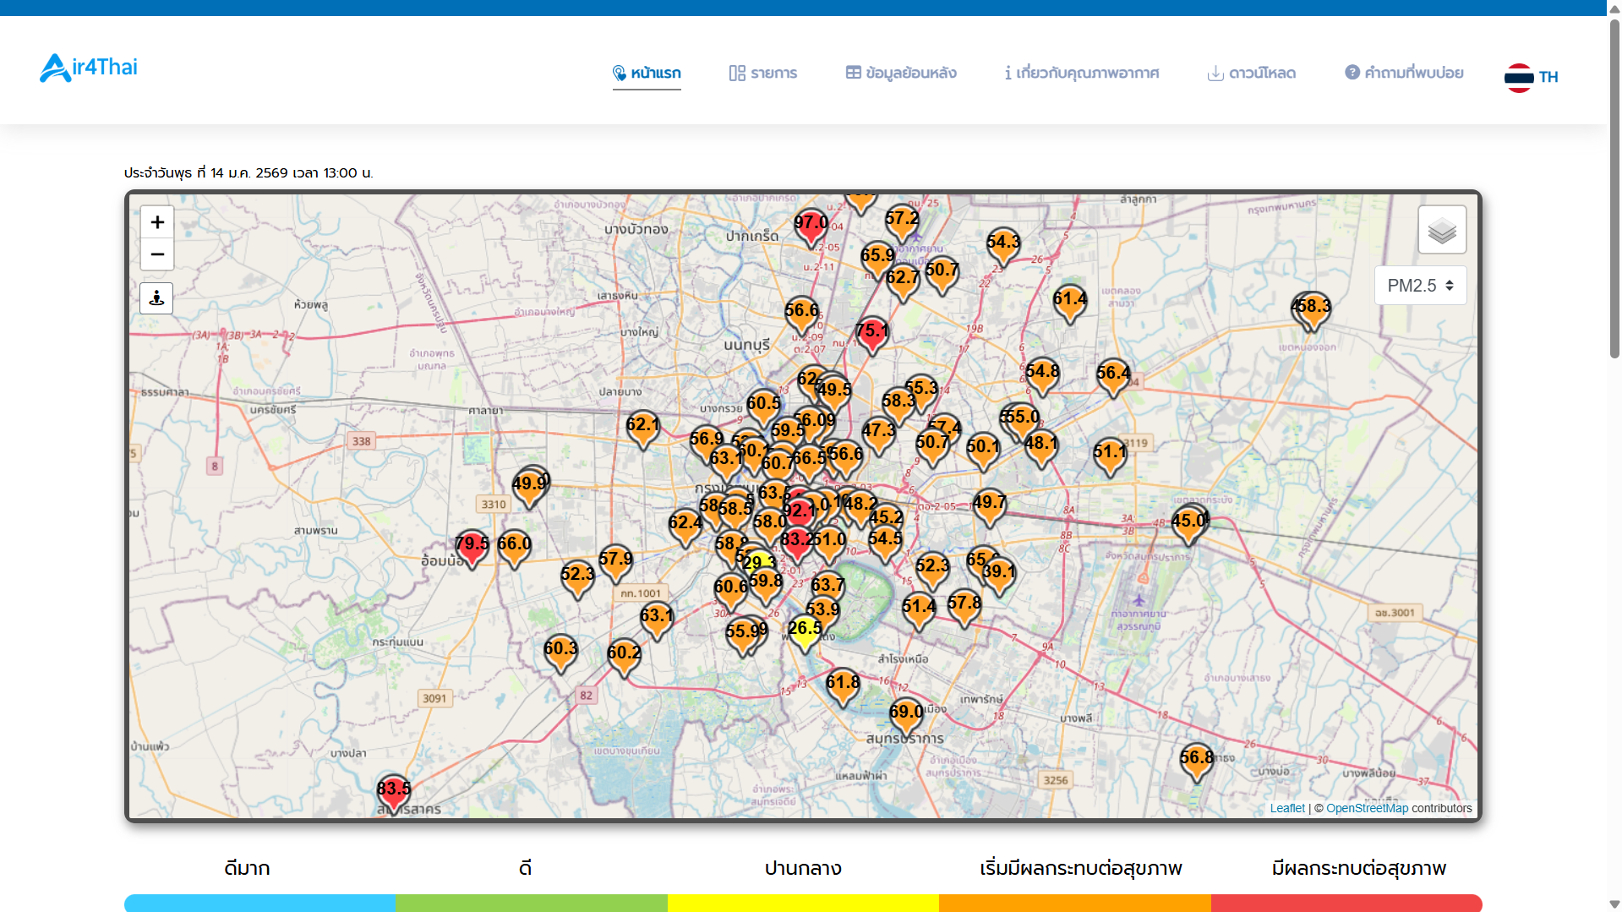Open the Leaflet attribution link
This screenshot has width=1622, height=912.
pos(1286,808)
